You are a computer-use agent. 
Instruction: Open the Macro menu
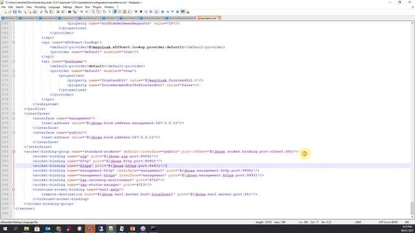(78, 7)
